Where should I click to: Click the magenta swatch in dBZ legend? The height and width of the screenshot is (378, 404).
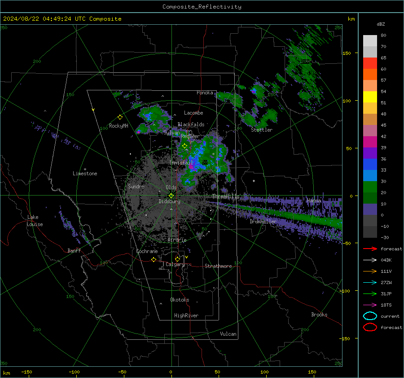click(370, 142)
